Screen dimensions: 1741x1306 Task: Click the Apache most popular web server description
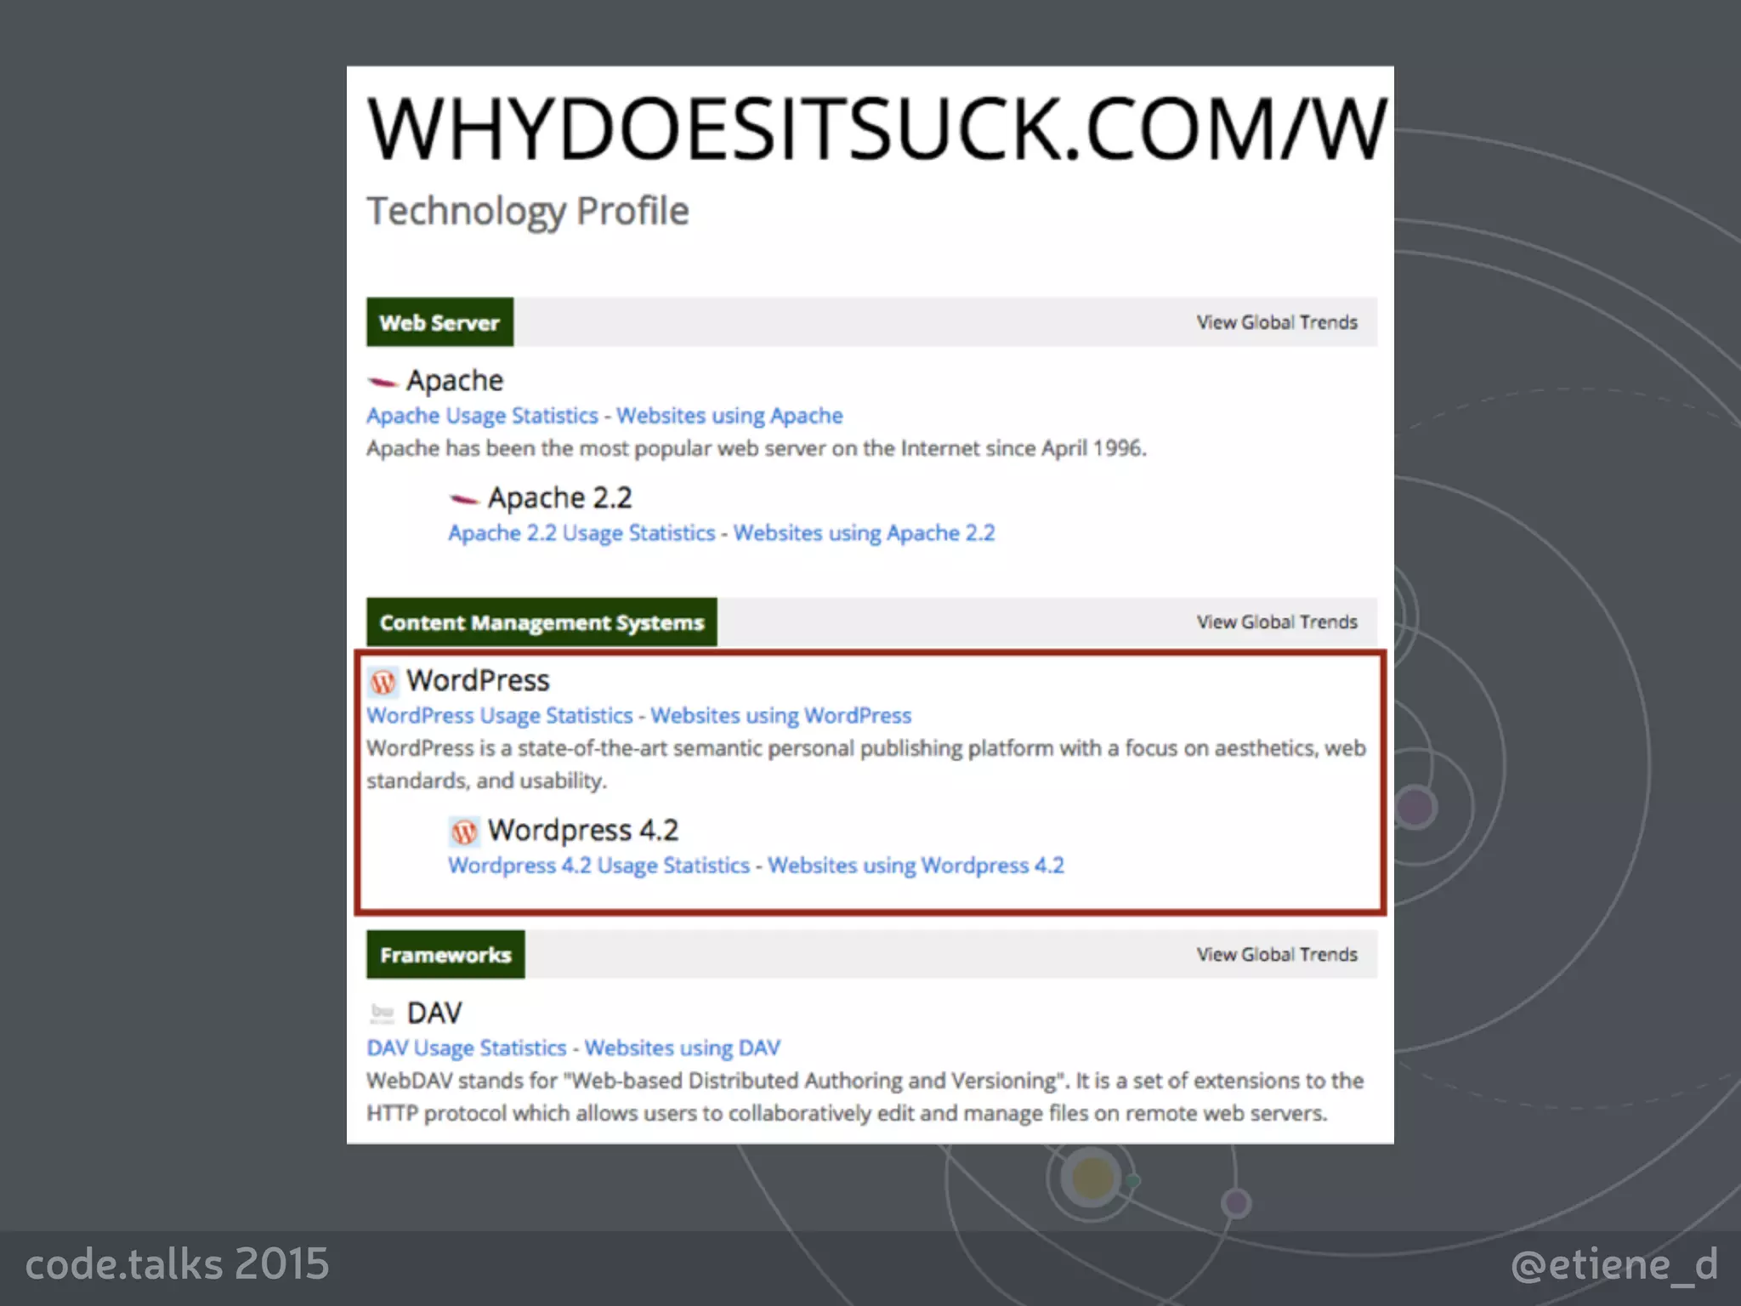[757, 448]
